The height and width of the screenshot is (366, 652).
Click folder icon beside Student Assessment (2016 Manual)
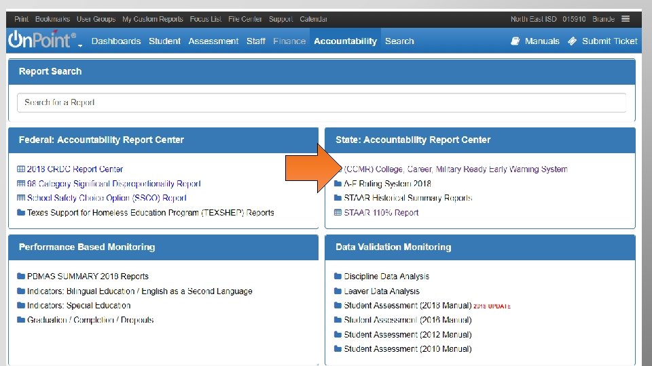338,320
